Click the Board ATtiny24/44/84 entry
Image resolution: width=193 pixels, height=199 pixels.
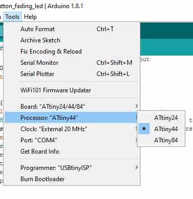[x=71, y=107]
